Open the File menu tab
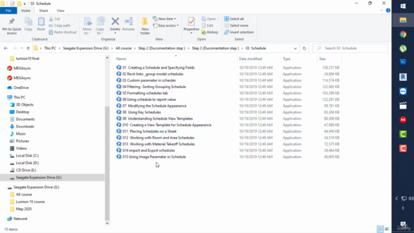This screenshot has height=233, width=414. [x=8, y=10]
